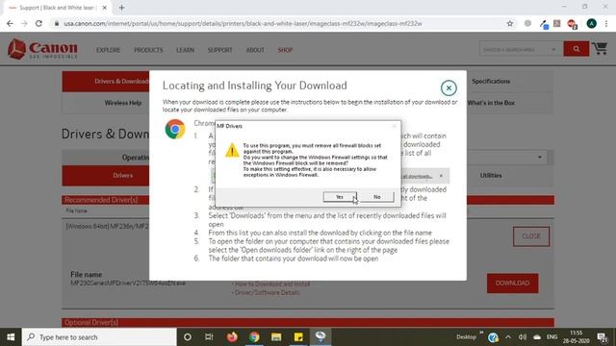This screenshot has width=616, height=346.
Task: Open the notification center
Action: pyautogui.click(x=603, y=337)
